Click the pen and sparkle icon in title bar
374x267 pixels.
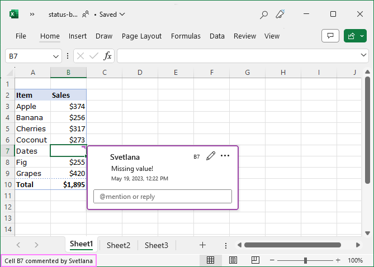click(281, 15)
